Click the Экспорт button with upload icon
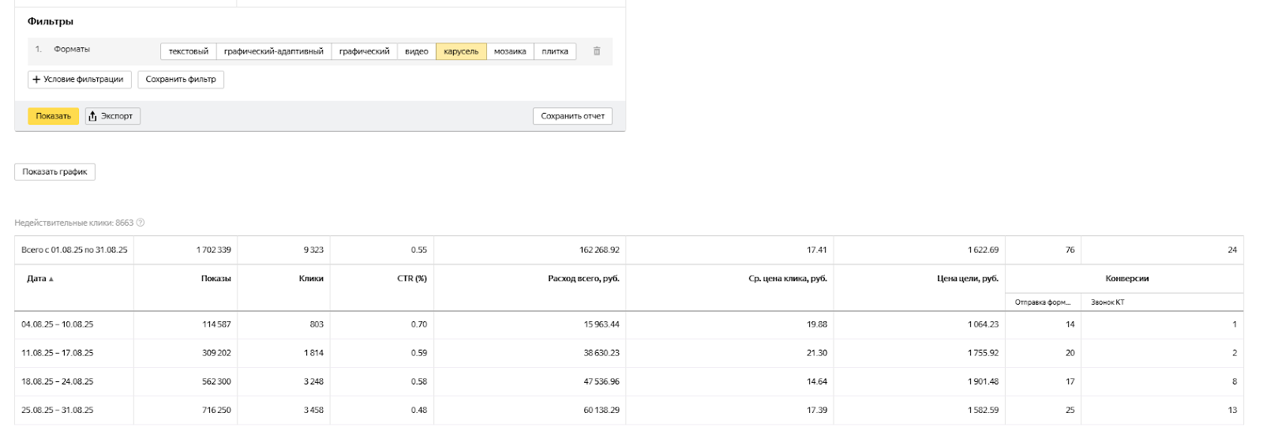1263x431 pixels. coord(113,116)
